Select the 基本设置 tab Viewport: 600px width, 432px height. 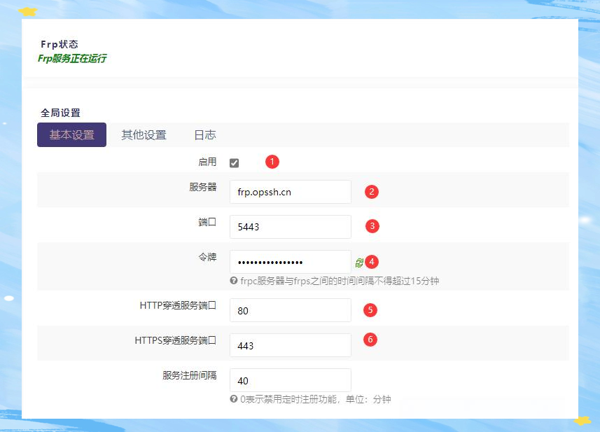71,134
